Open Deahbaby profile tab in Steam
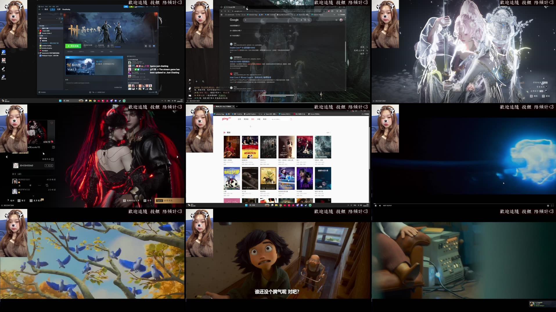The height and width of the screenshot is (312, 556). (x=66, y=9)
